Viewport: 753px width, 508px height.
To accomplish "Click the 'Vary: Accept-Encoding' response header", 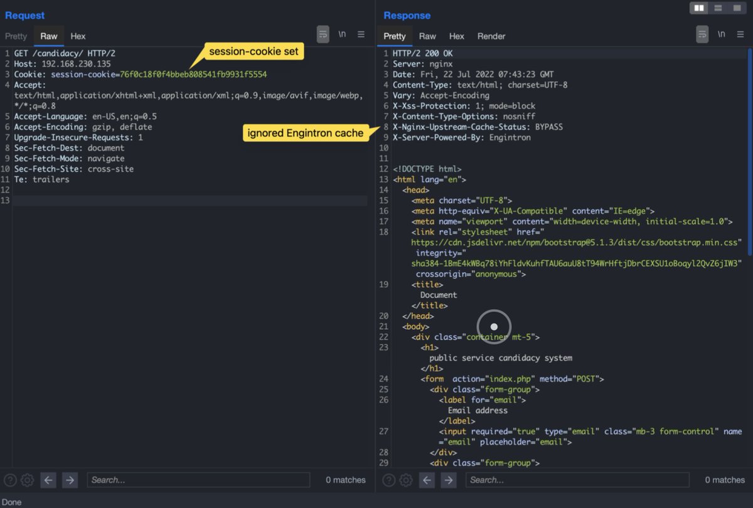I will coord(441,95).
